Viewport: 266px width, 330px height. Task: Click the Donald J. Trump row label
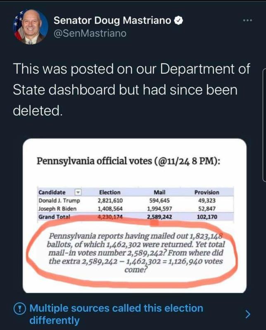tap(59, 200)
